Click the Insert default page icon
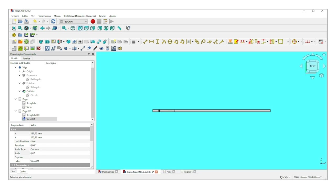This screenshot has width=336, height=189. click(14, 42)
